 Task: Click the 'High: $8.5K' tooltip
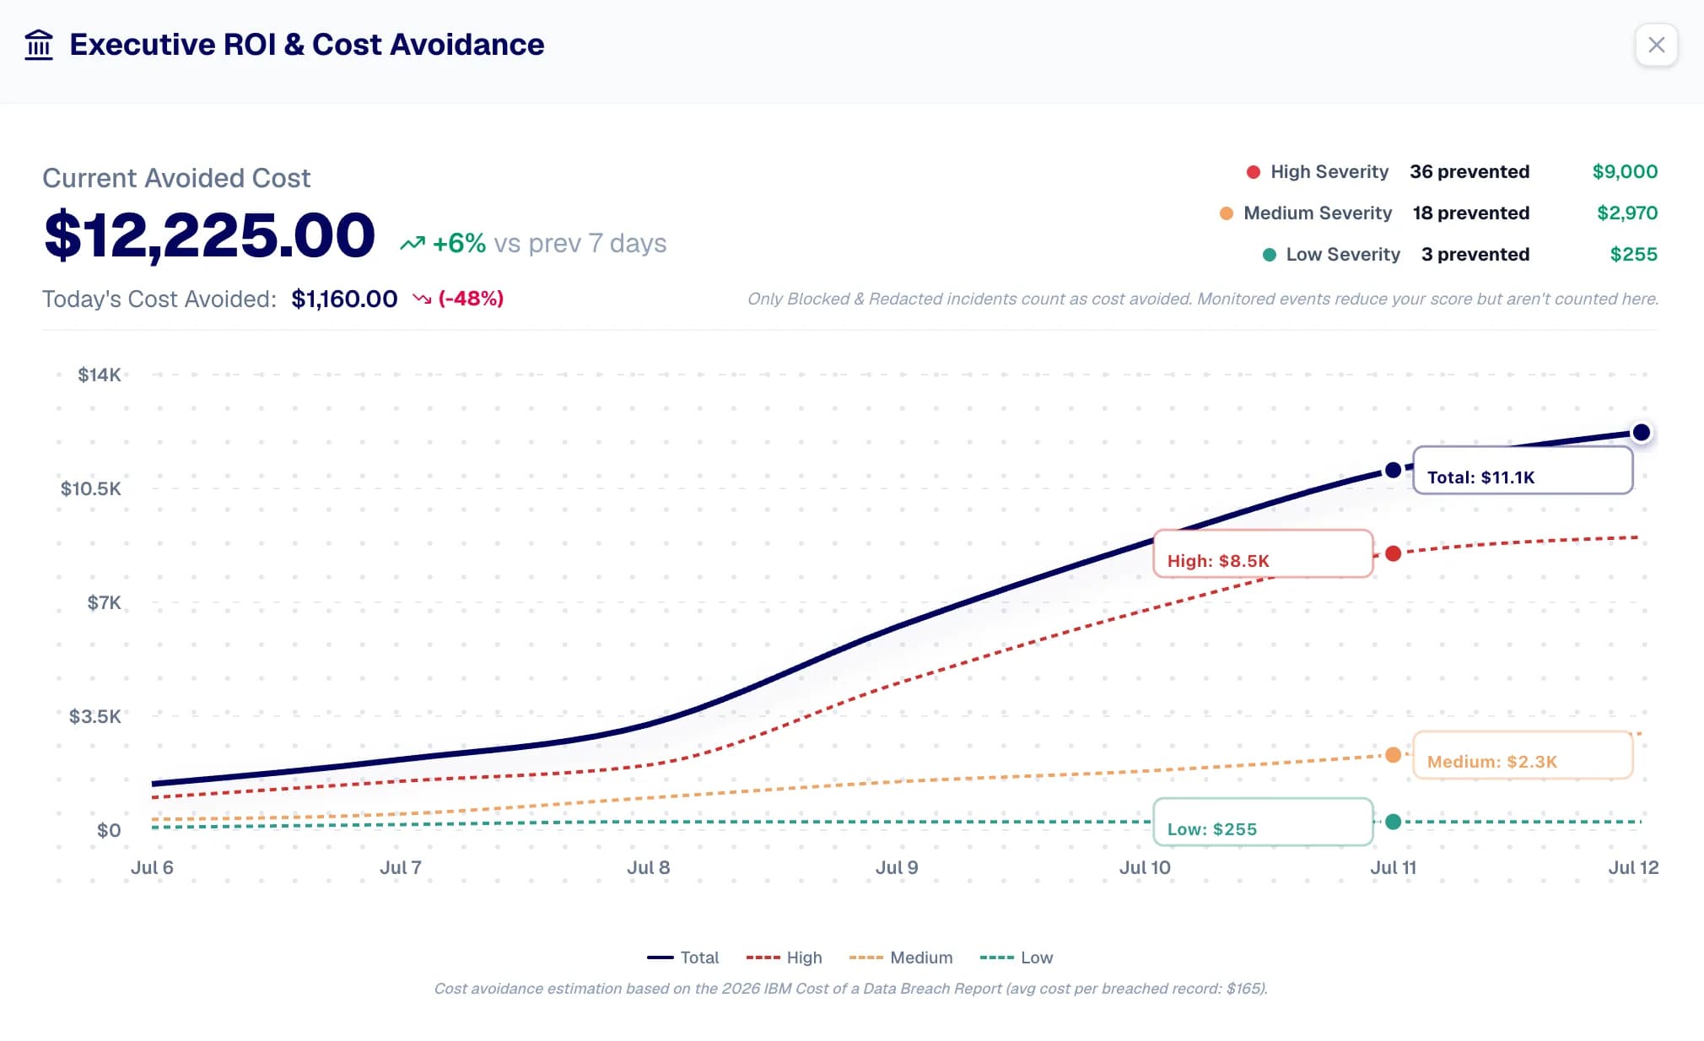[x=1263, y=553]
